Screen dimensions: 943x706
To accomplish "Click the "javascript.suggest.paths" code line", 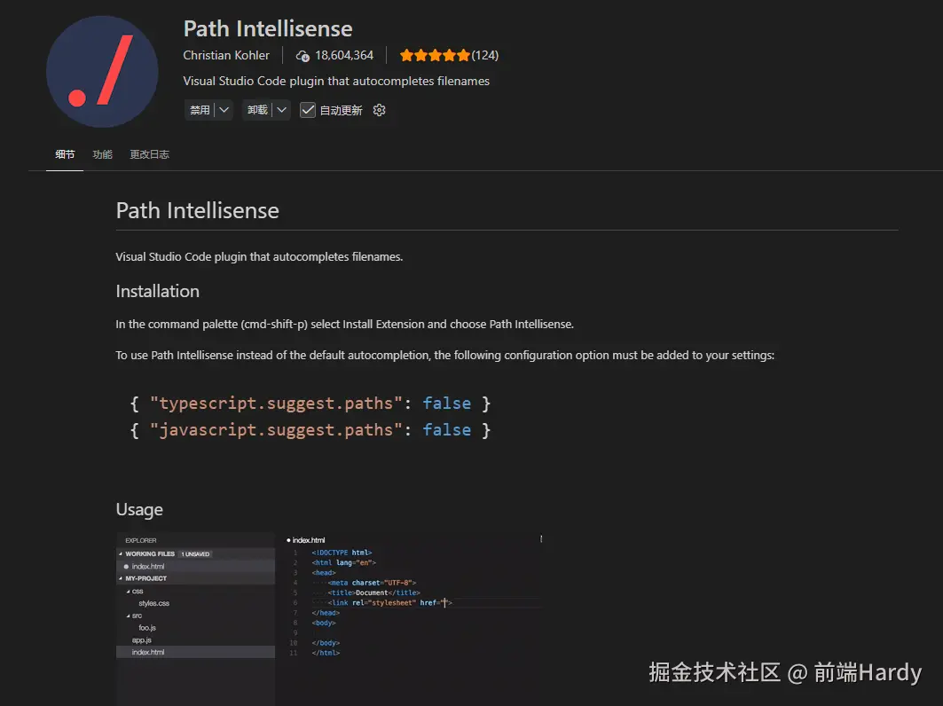I will point(310,430).
